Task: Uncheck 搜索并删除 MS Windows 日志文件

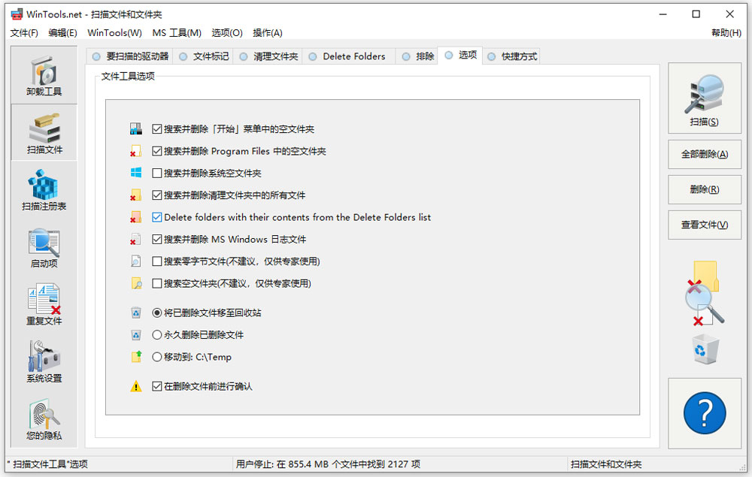Action: tap(156, 239)
